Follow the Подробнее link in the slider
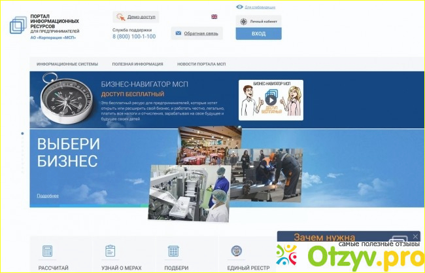This screenshot has width=425, height=273. [48, 196]
